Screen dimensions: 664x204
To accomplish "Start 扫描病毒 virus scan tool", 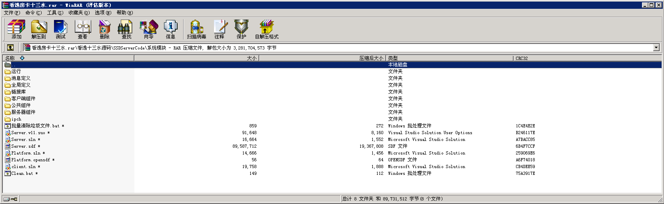I will (x=196, y=30).
